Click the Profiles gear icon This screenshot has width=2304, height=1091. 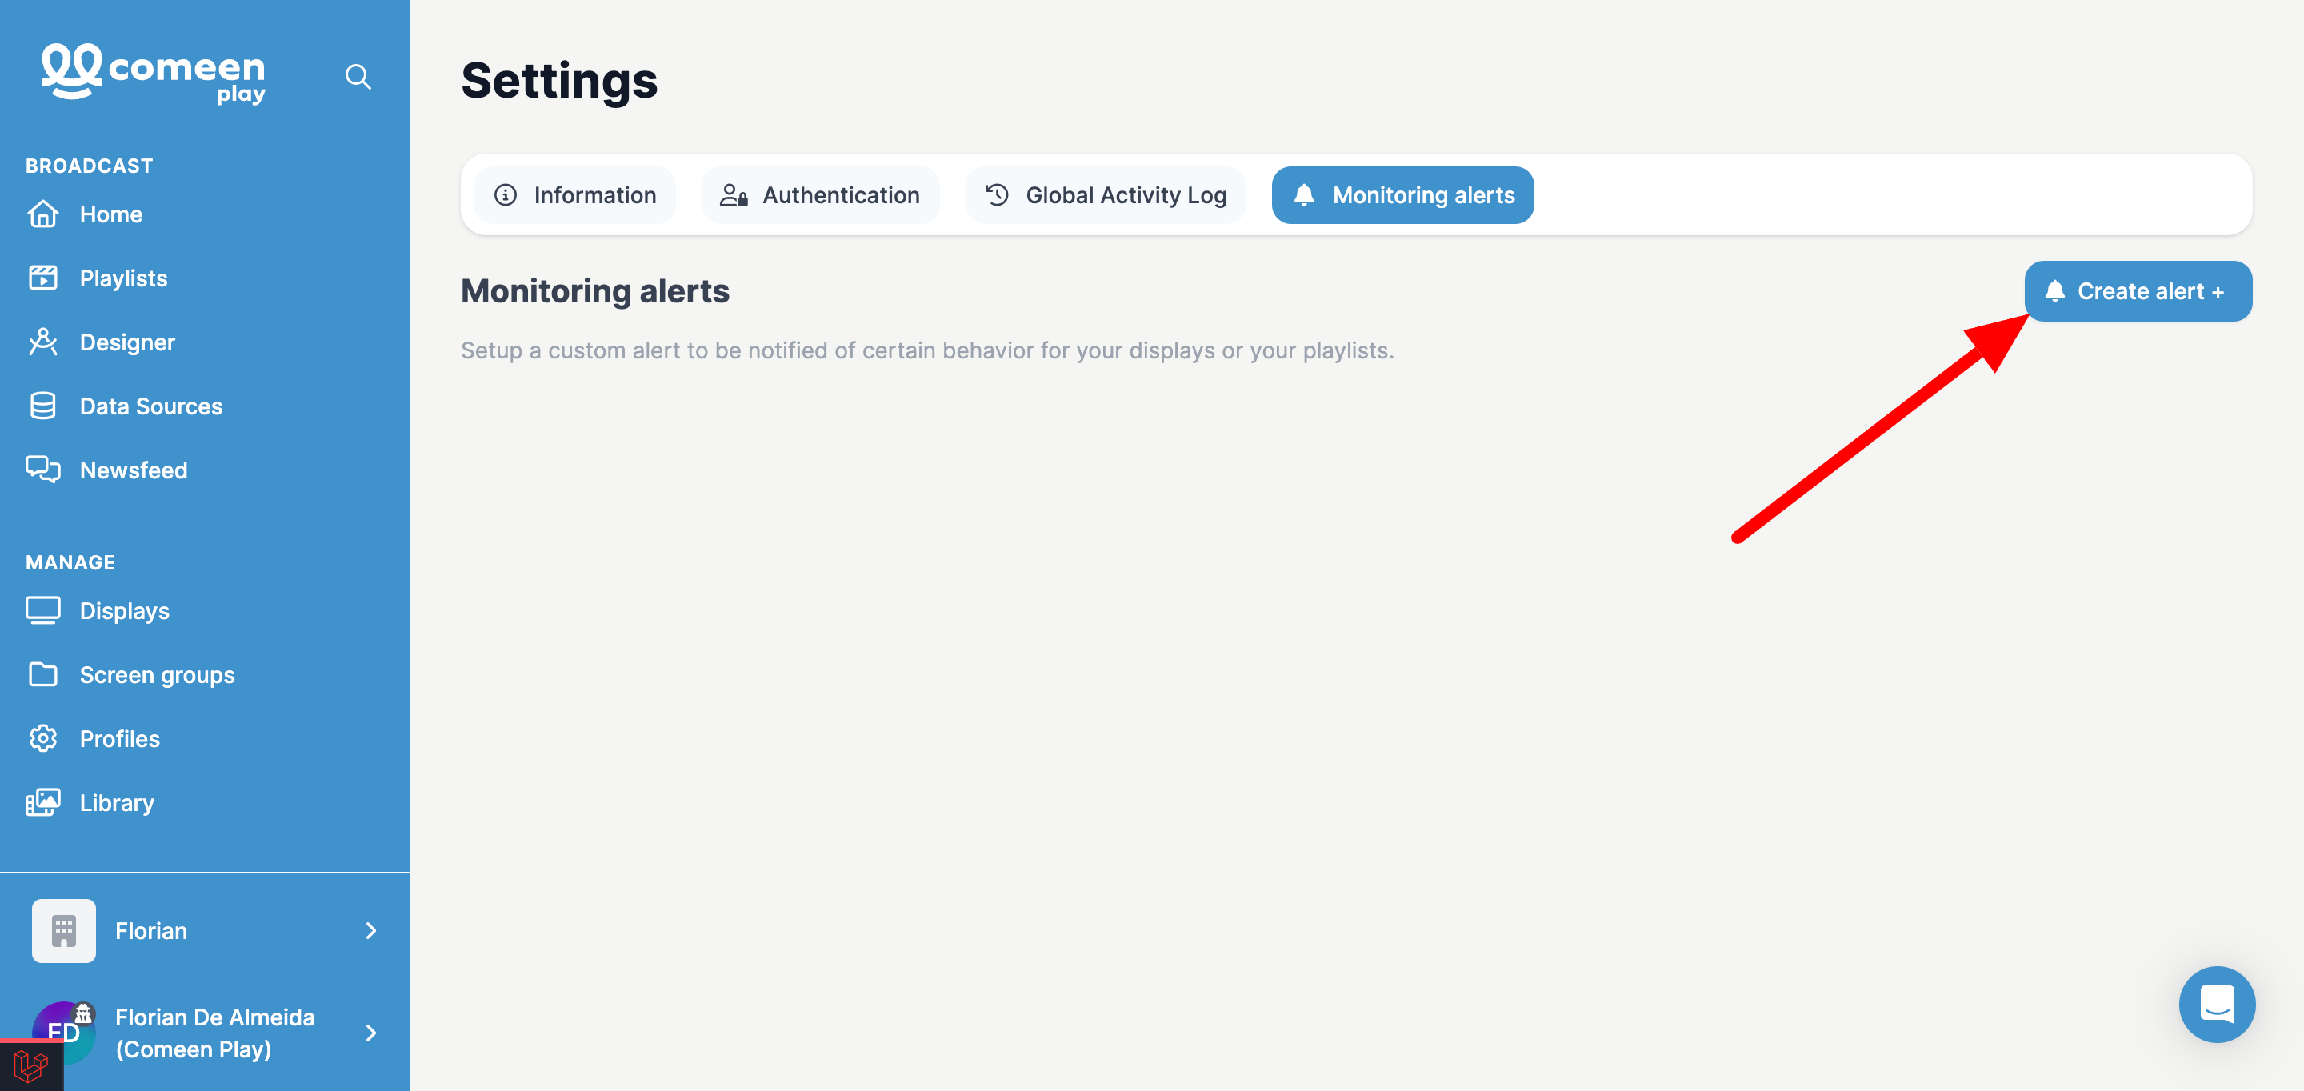(x=43, y=738)
